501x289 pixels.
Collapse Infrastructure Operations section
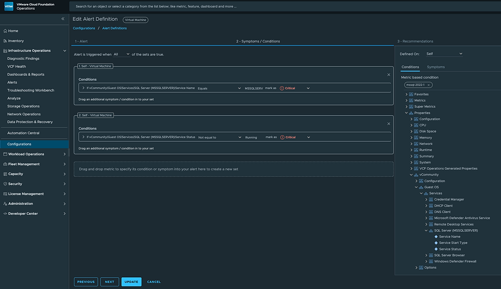pos(64,51)
